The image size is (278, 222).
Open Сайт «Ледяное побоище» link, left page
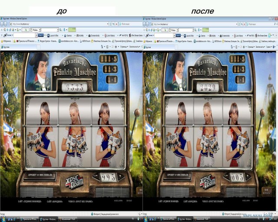pos(30,201)
